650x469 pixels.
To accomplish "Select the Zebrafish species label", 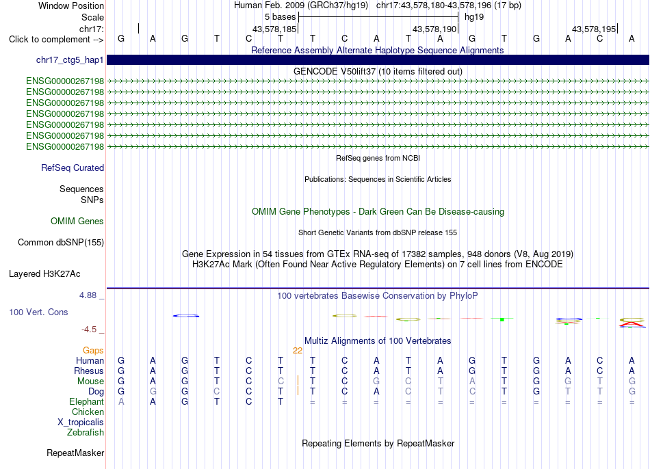I will [86, 432].
